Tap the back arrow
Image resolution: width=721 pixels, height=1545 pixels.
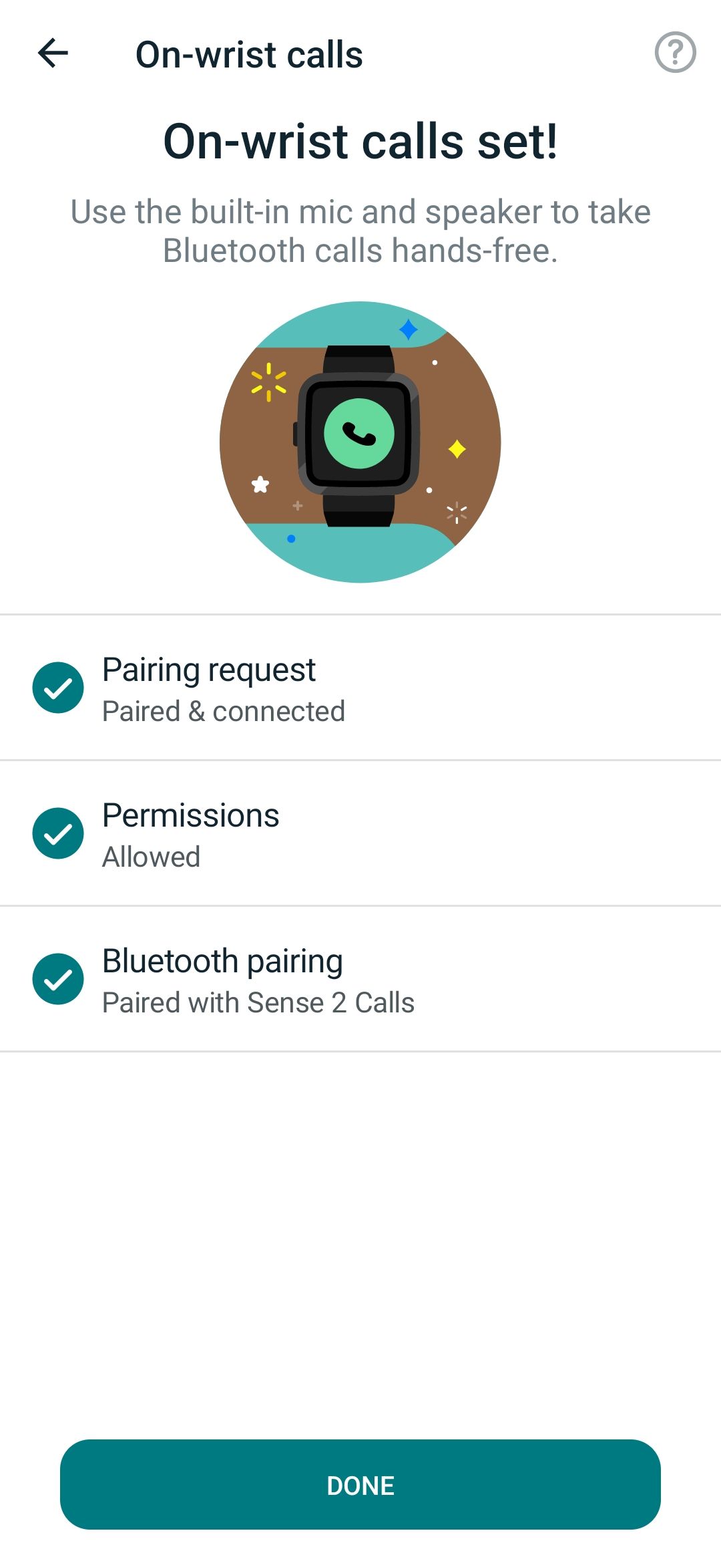[53, 53]
